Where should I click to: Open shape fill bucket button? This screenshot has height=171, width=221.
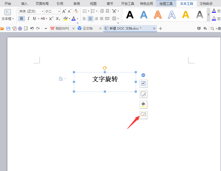pos(143,104)
